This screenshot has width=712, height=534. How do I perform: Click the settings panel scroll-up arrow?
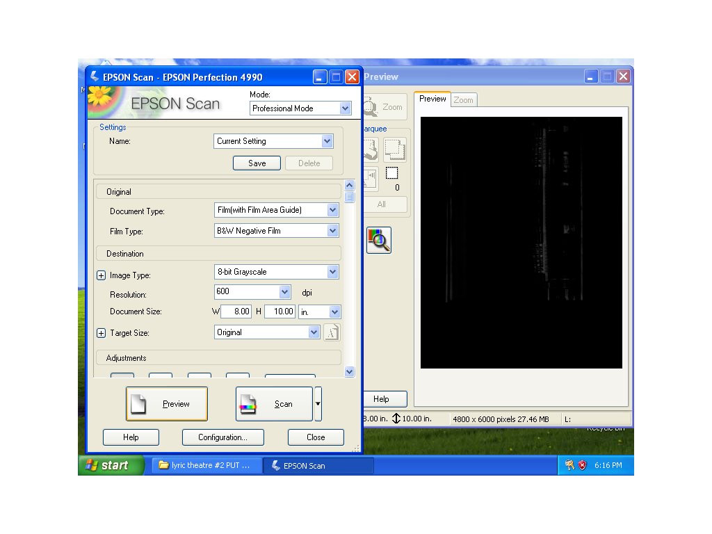point(349,185)
